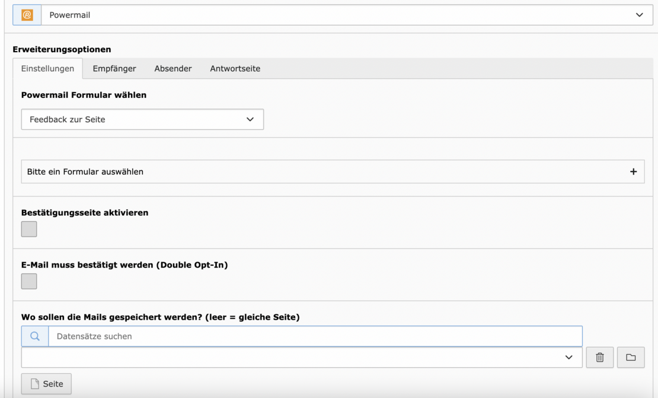The width and height of the screenshot is (658, 398).
Task: Click the plus icon in the form row
Action: pos(633,172)
